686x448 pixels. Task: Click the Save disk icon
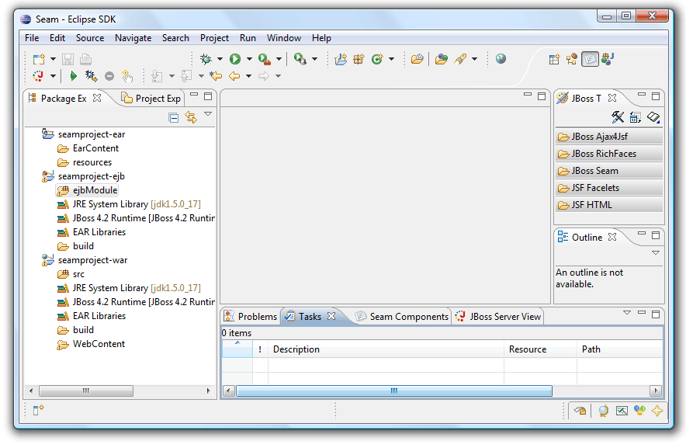click(68, 59)
